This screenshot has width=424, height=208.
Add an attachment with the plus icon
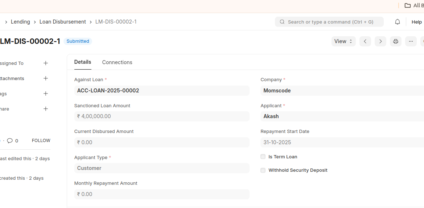point(46,78)
